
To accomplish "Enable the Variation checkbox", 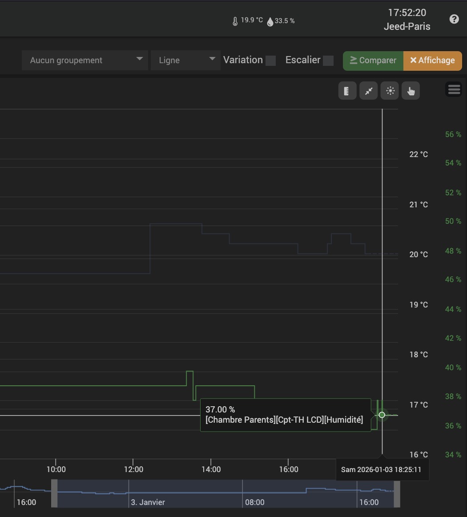I will click(x=270, y=61).
